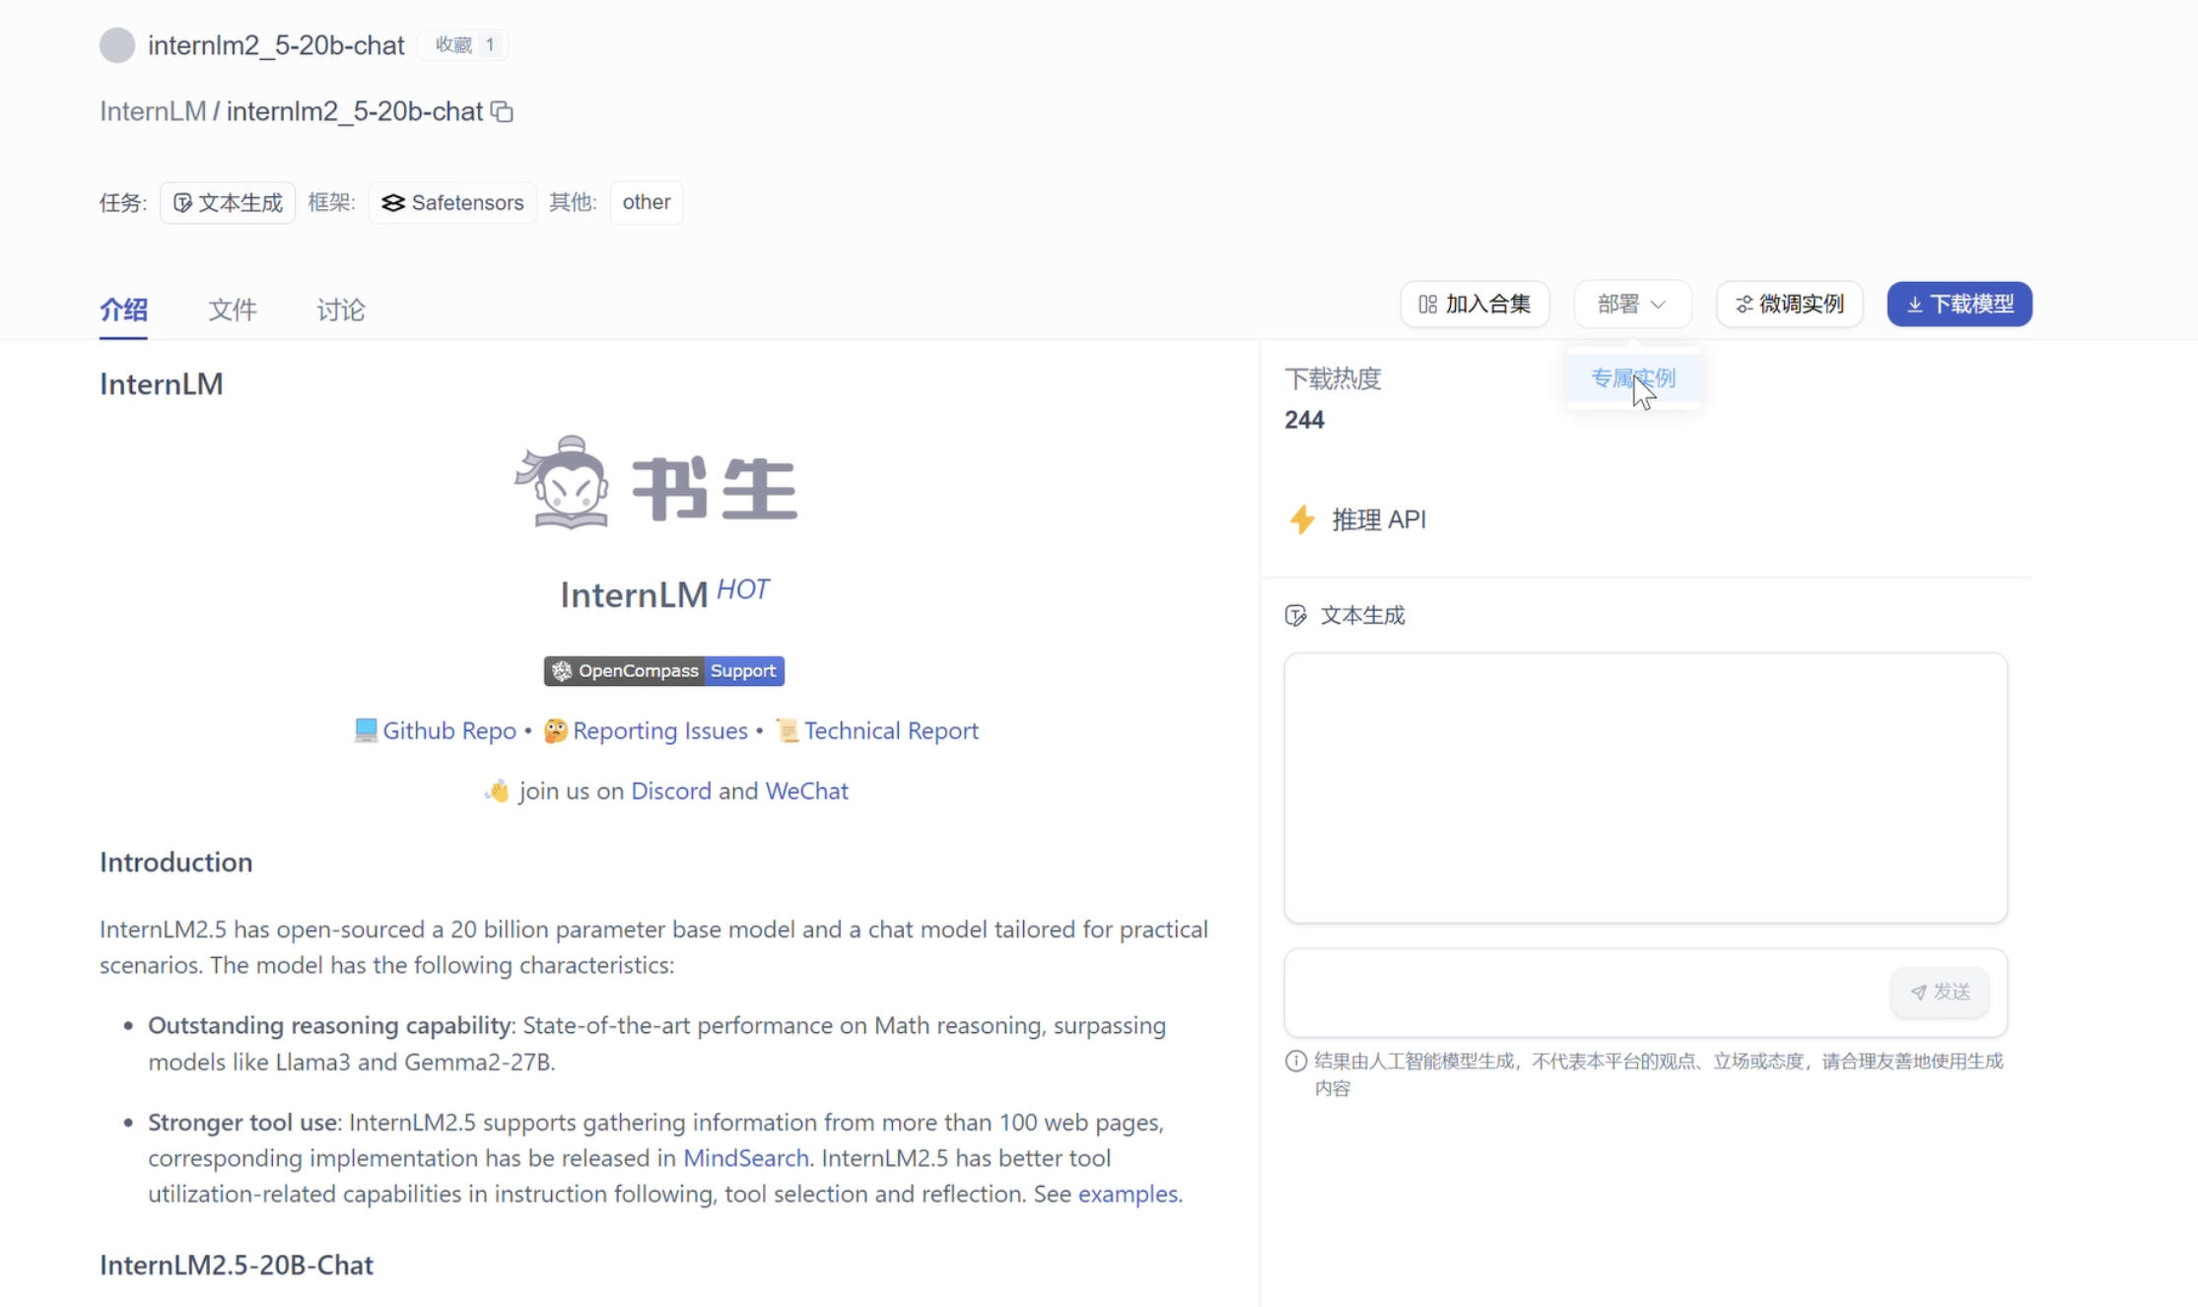Image resolution: width=2198 pixels, height=1307 pixels.
Task: Click the 发送 send button
Action: click(1939, 992)
